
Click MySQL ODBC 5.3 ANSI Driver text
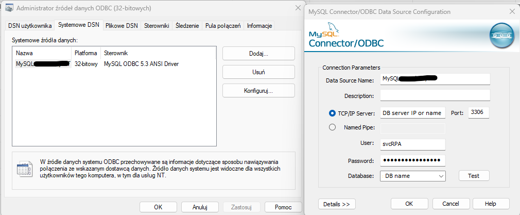142,64
